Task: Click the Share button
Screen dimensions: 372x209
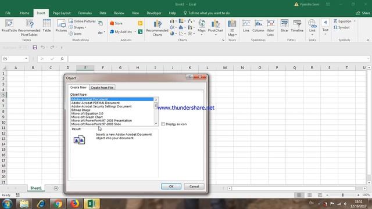Action: pos(363,13)
